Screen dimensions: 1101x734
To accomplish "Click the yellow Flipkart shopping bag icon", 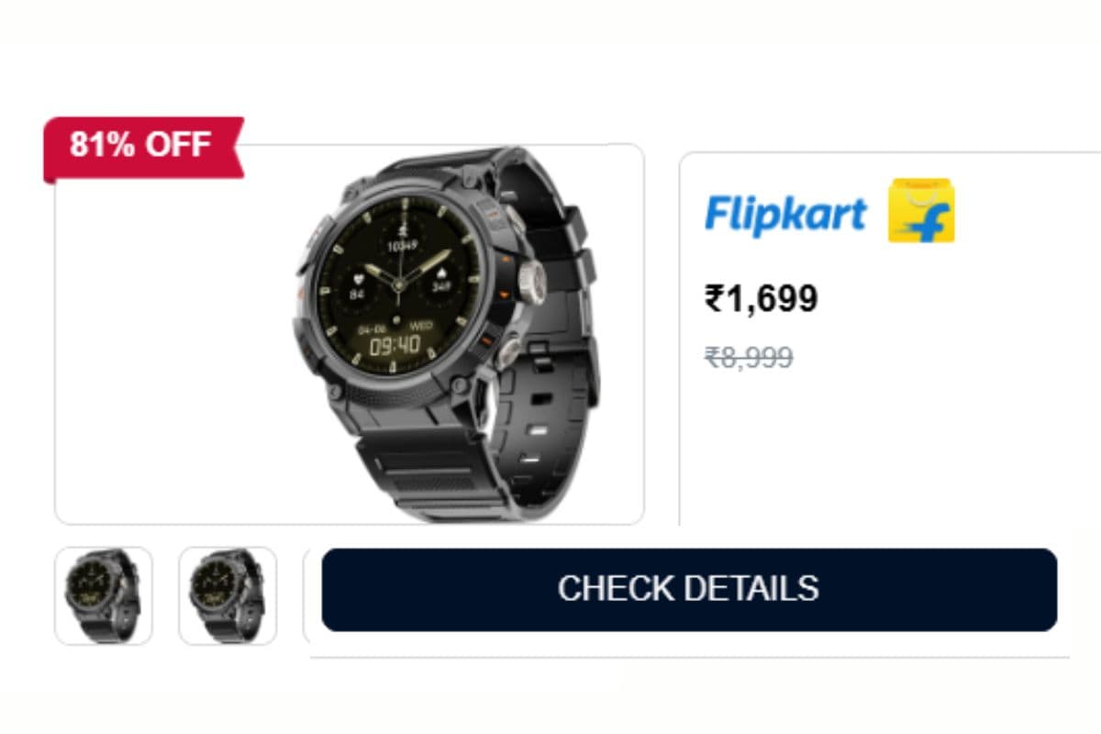I will click(921, 211).
